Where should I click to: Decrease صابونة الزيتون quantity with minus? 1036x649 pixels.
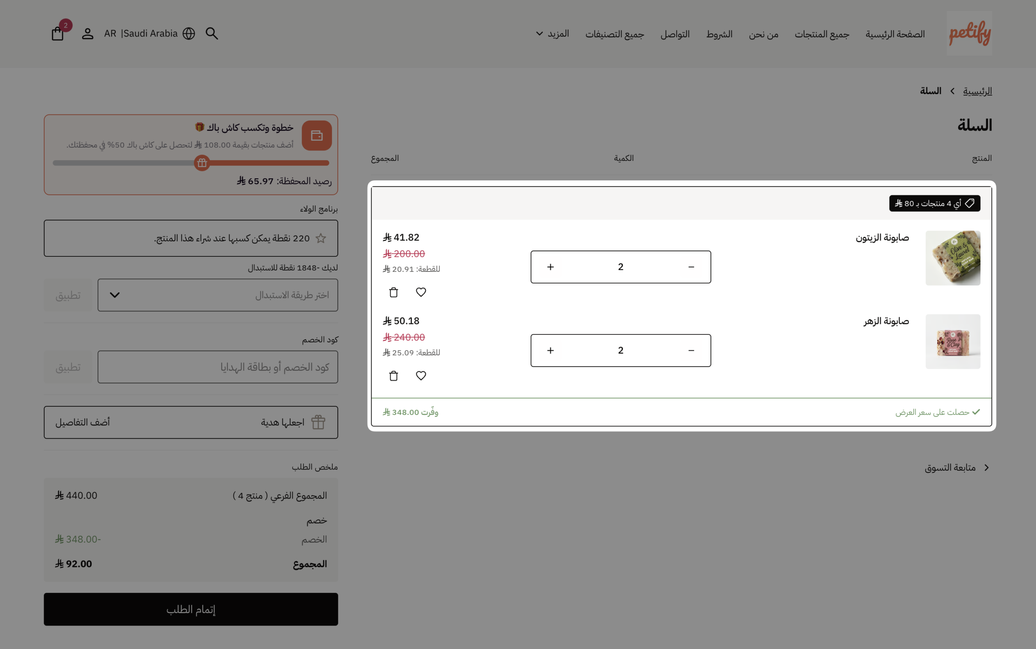point(691,267)
